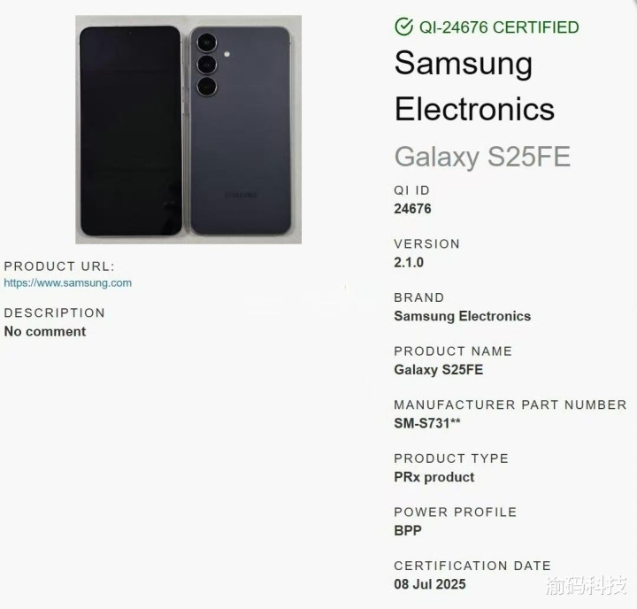Click the DESCRIPTION label

(x=55, y=312)
